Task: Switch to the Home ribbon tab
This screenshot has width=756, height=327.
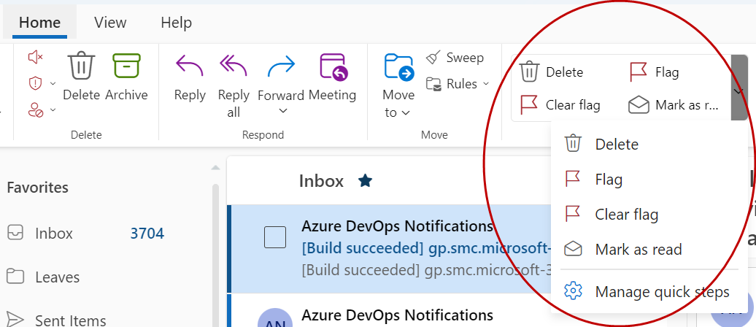Action: pyautogui.click(x=39, y=23)
